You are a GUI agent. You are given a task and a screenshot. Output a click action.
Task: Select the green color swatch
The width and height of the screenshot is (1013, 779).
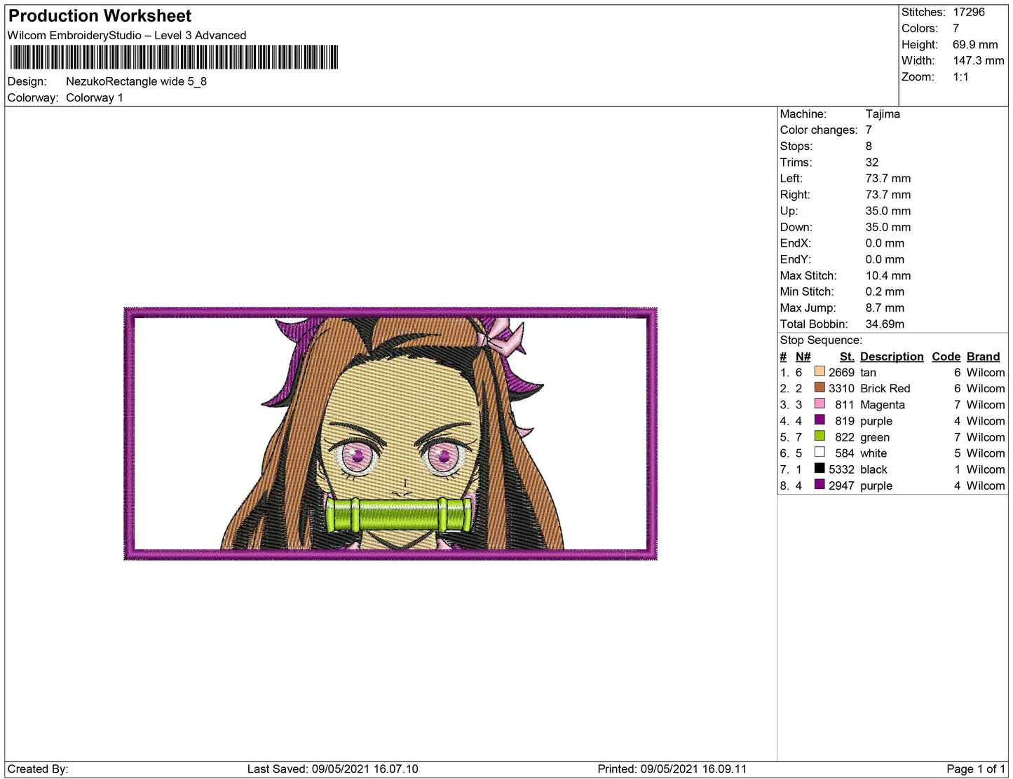point(820,436)
